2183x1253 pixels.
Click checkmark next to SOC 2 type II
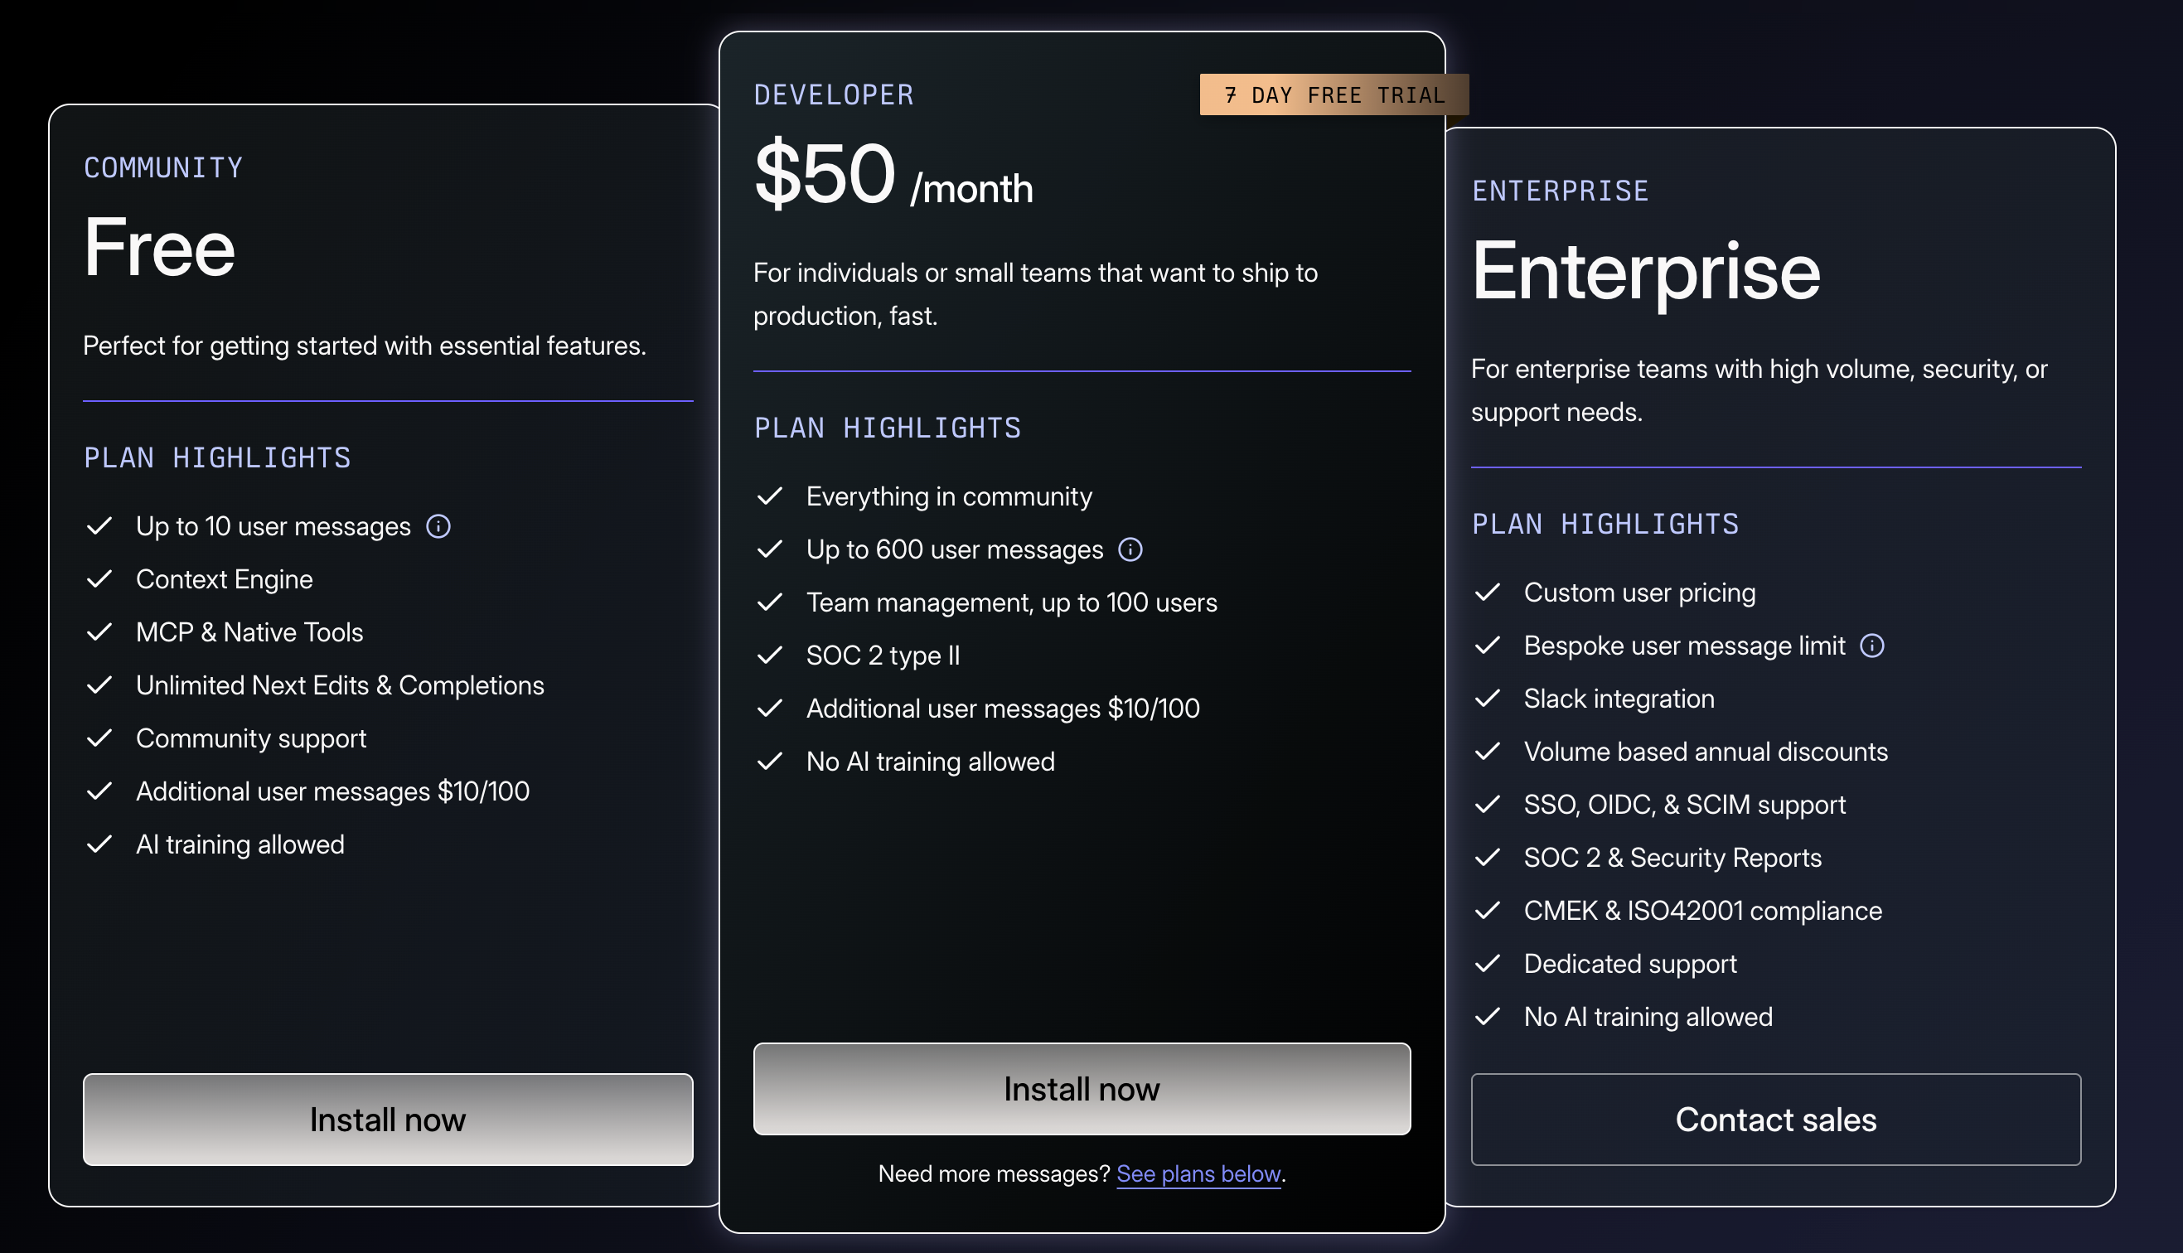pos(769,655)
